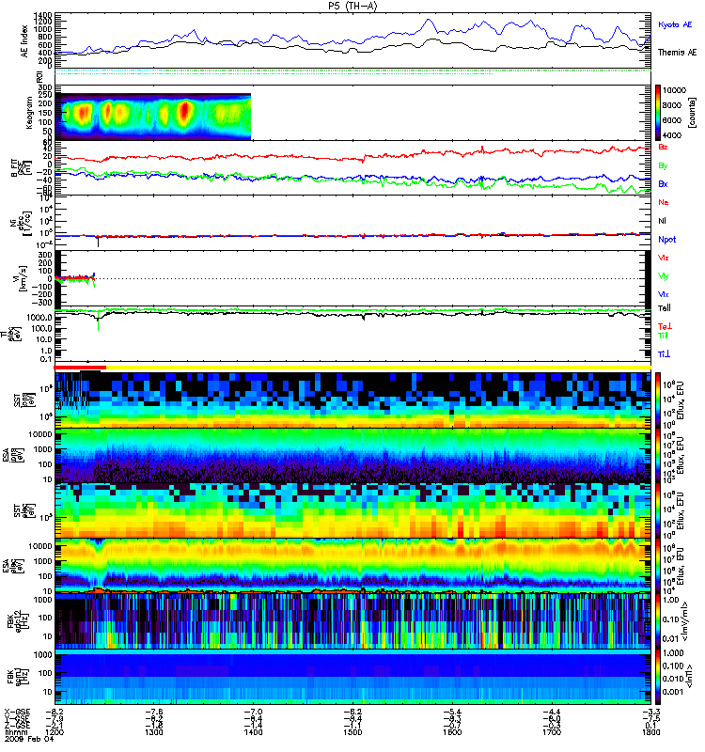The height and width of the screenshot is (752, 705).
Task: Click the ESA electrons Eflux color bar
Action: (658, 567)
